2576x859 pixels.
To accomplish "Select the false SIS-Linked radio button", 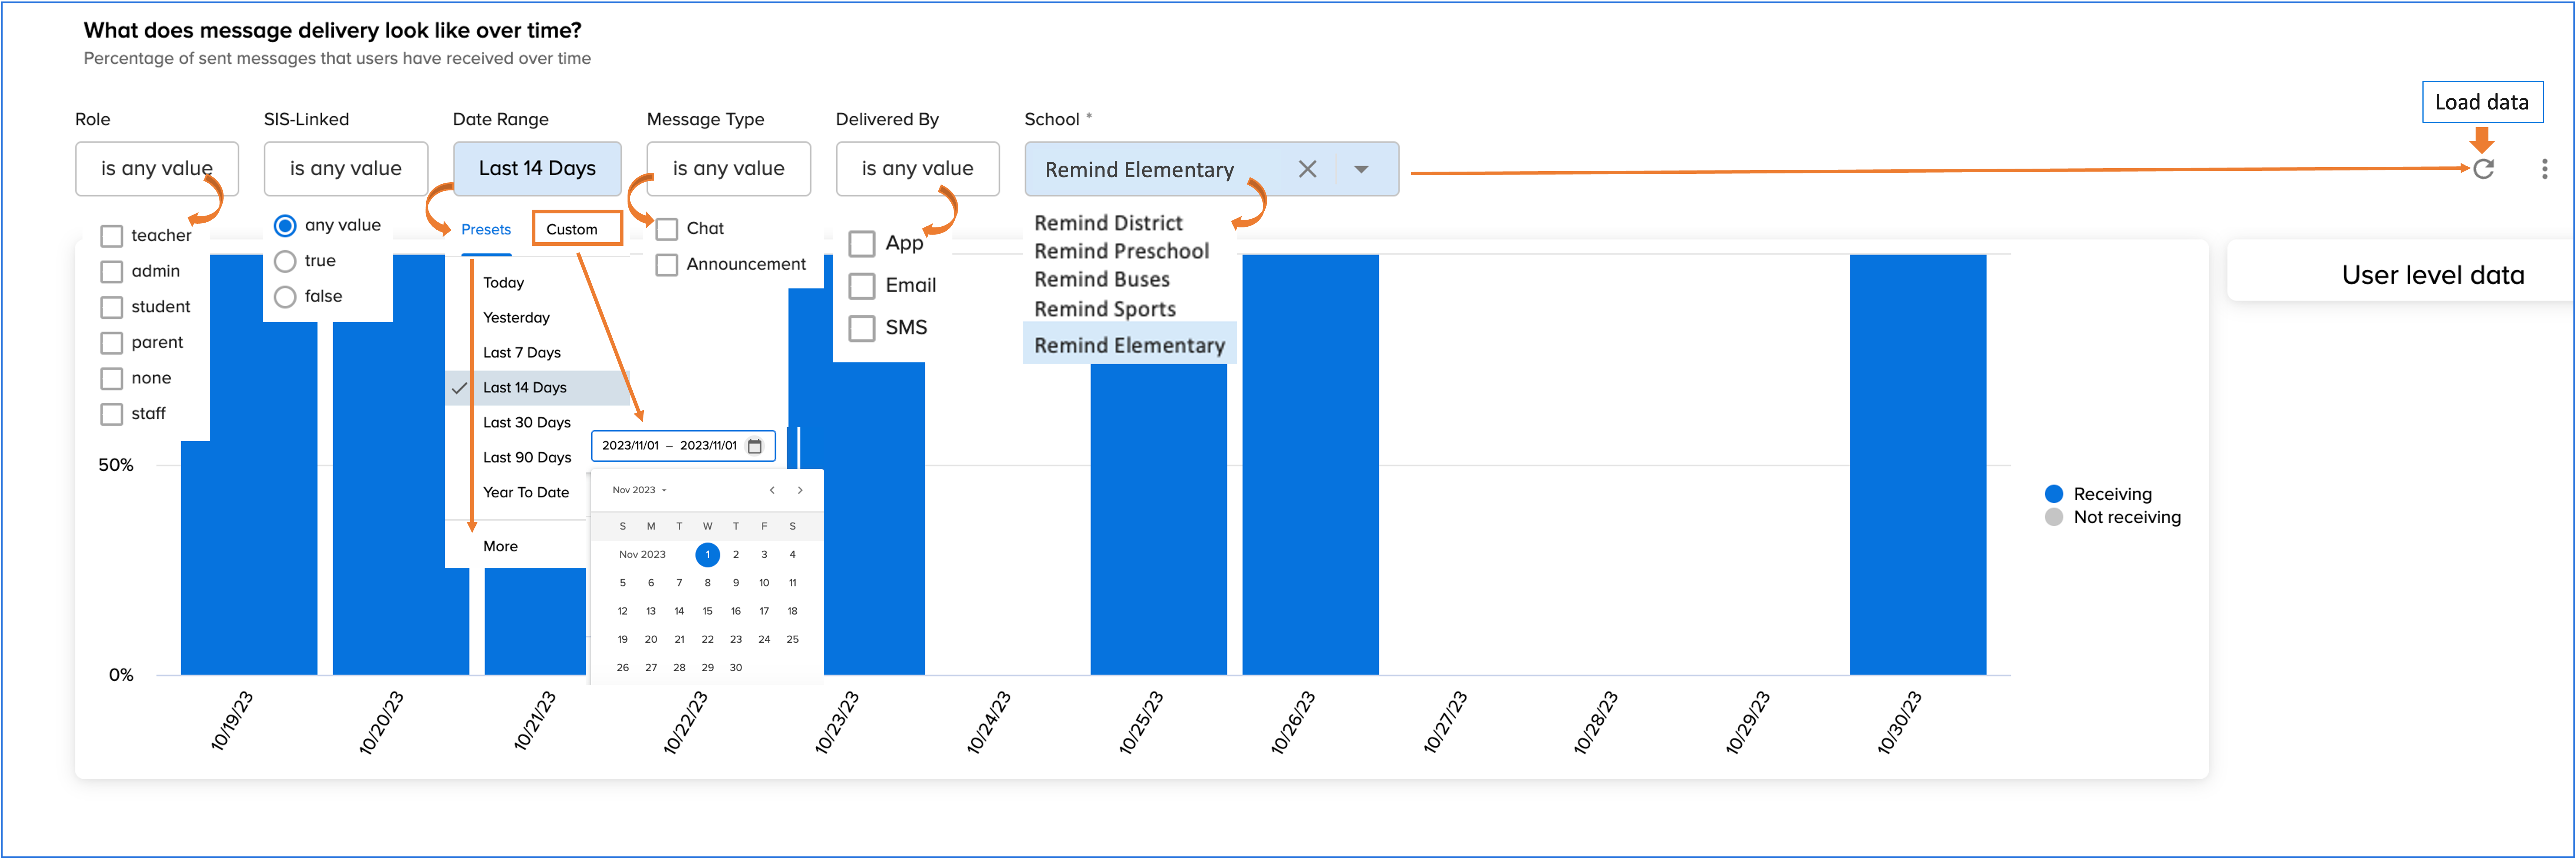I will 285,296.
